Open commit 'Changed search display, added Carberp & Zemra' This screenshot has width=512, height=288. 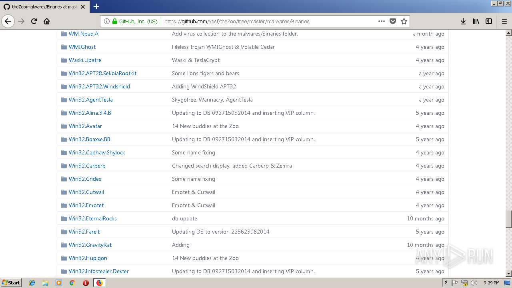(232, 166)
